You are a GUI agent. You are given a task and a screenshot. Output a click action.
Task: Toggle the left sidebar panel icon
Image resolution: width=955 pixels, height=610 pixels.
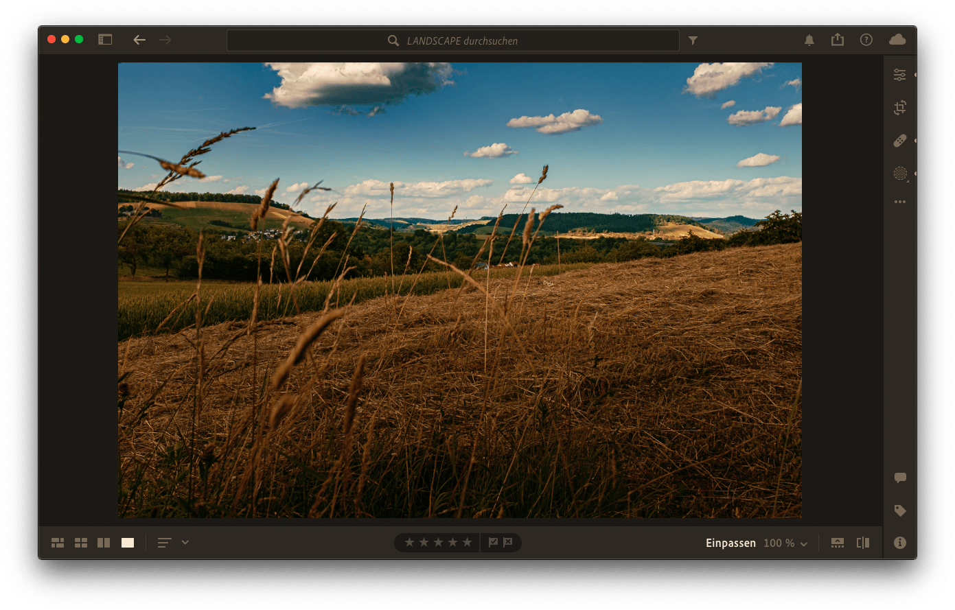coord(105,40)
